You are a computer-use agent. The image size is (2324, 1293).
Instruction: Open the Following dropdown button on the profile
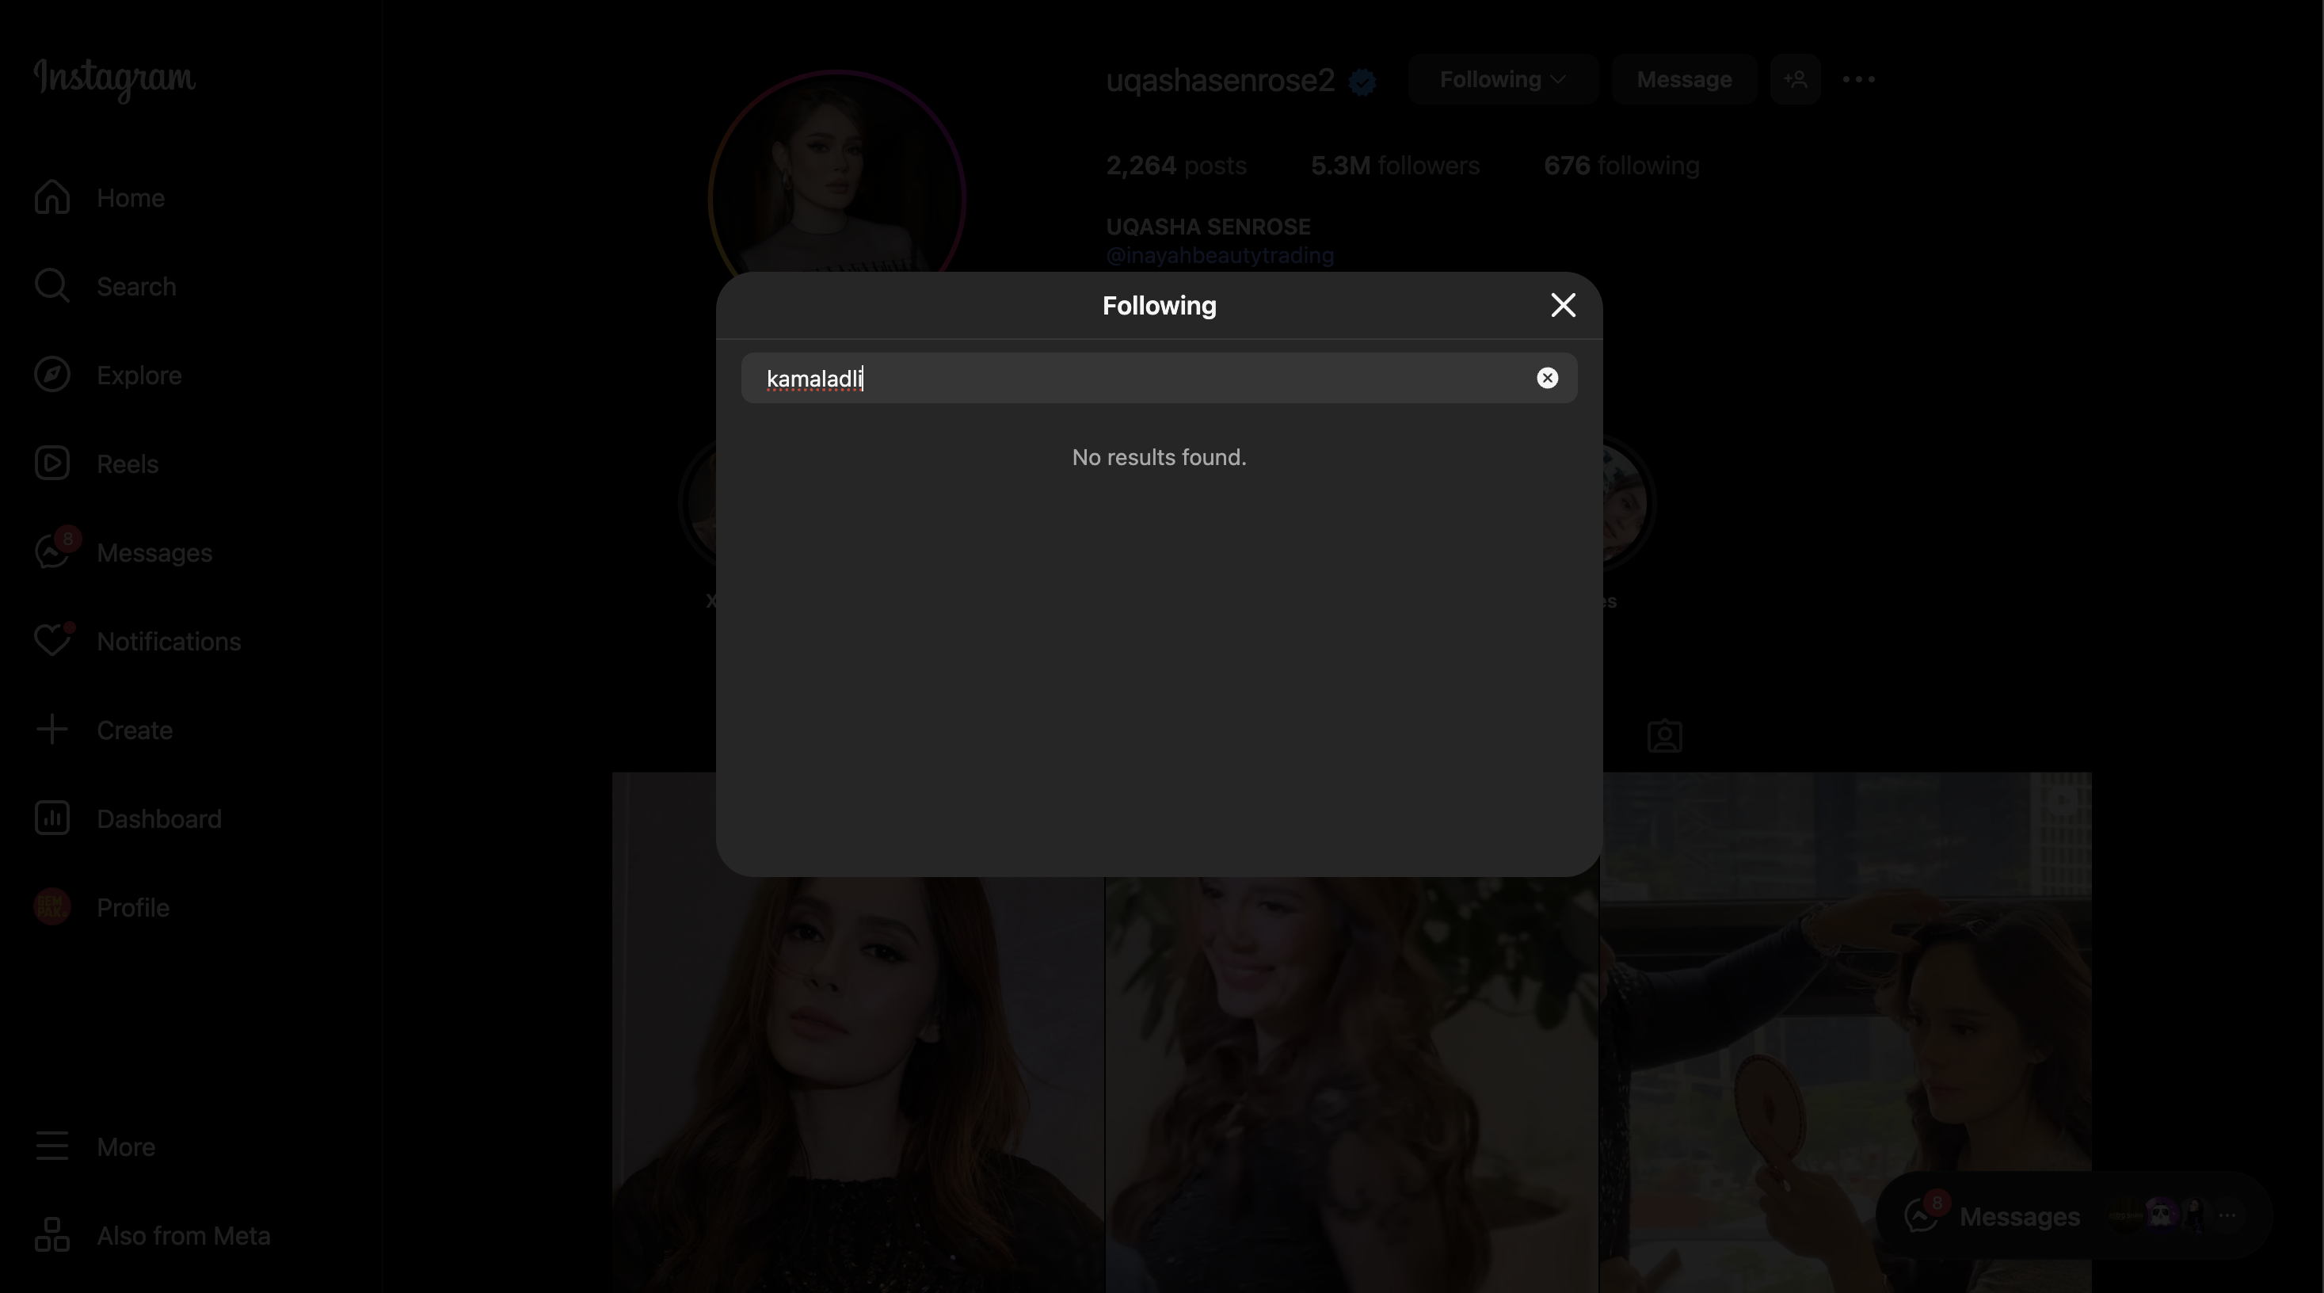click(1502, 79)
